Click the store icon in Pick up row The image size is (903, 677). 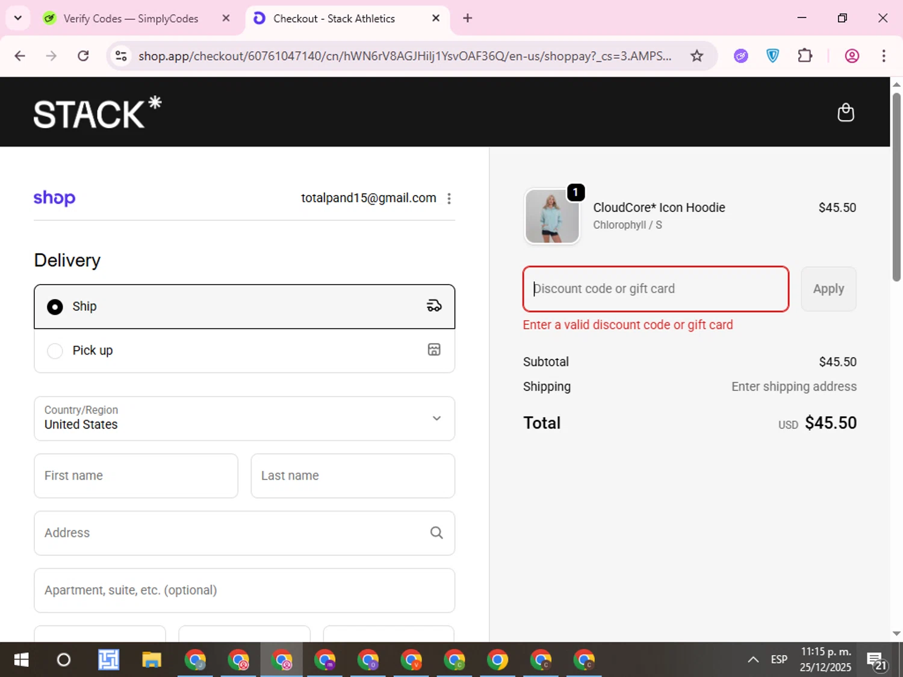[434, 350]
